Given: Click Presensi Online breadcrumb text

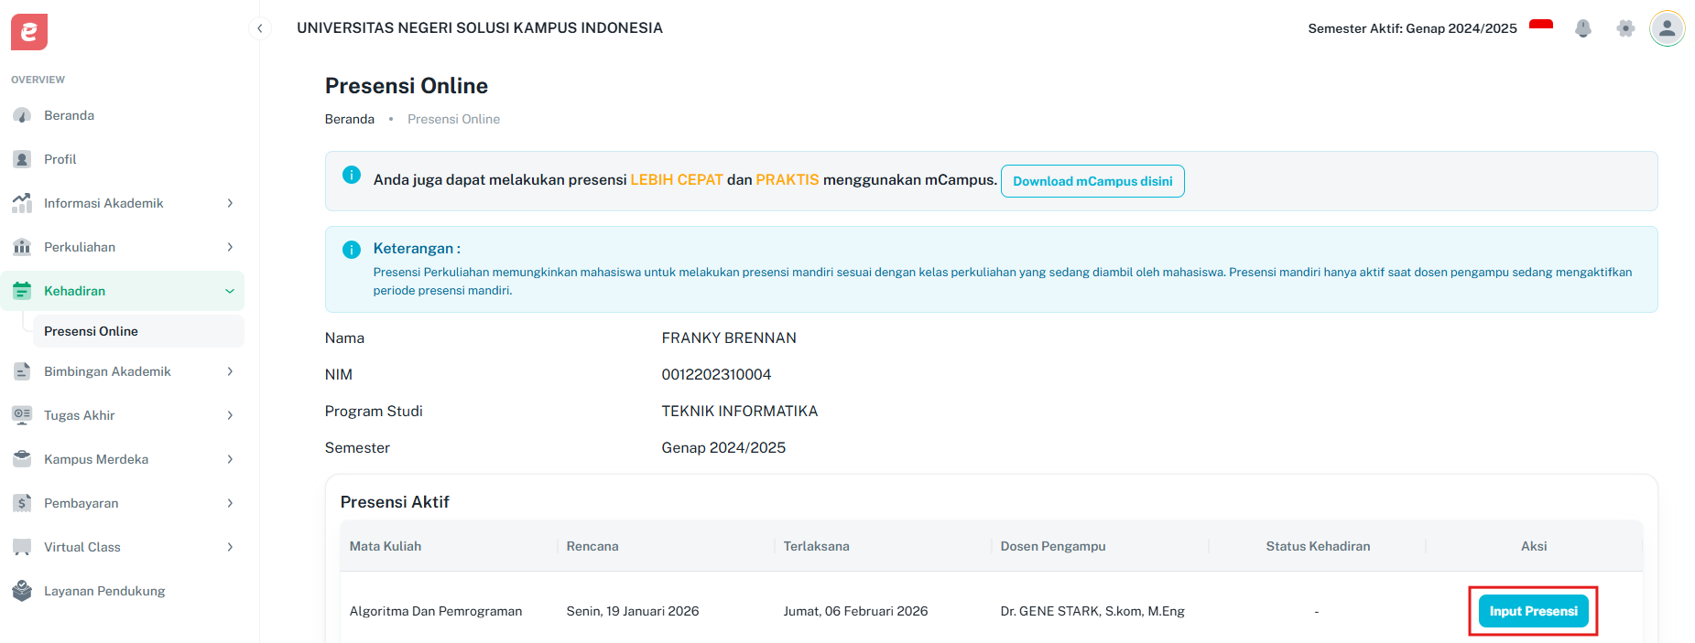Looking at the screenshot, I should pos(453,119).
